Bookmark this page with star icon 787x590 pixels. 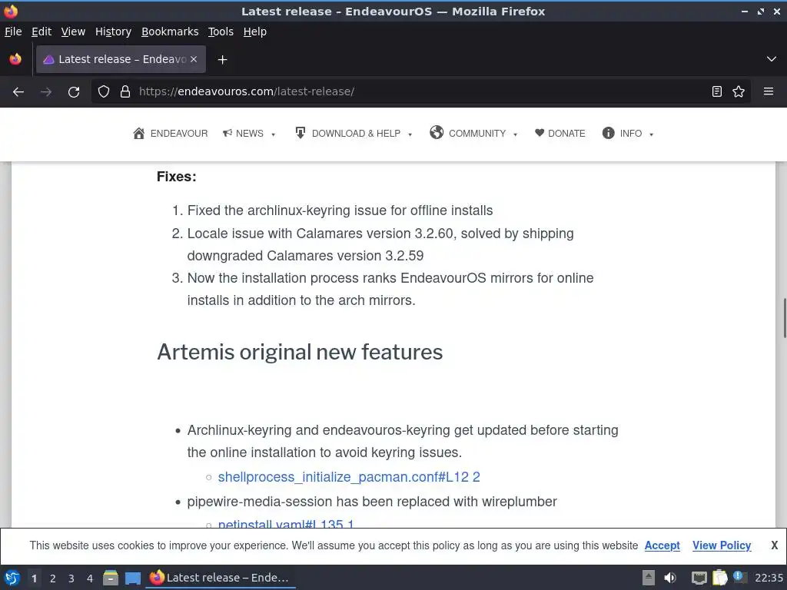[x=739, y=91]
